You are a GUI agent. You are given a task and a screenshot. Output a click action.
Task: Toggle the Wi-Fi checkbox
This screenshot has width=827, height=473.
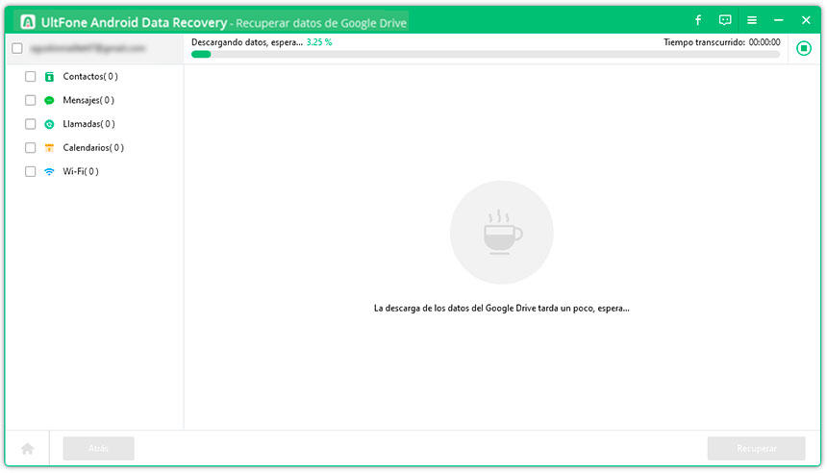(31, 171)
